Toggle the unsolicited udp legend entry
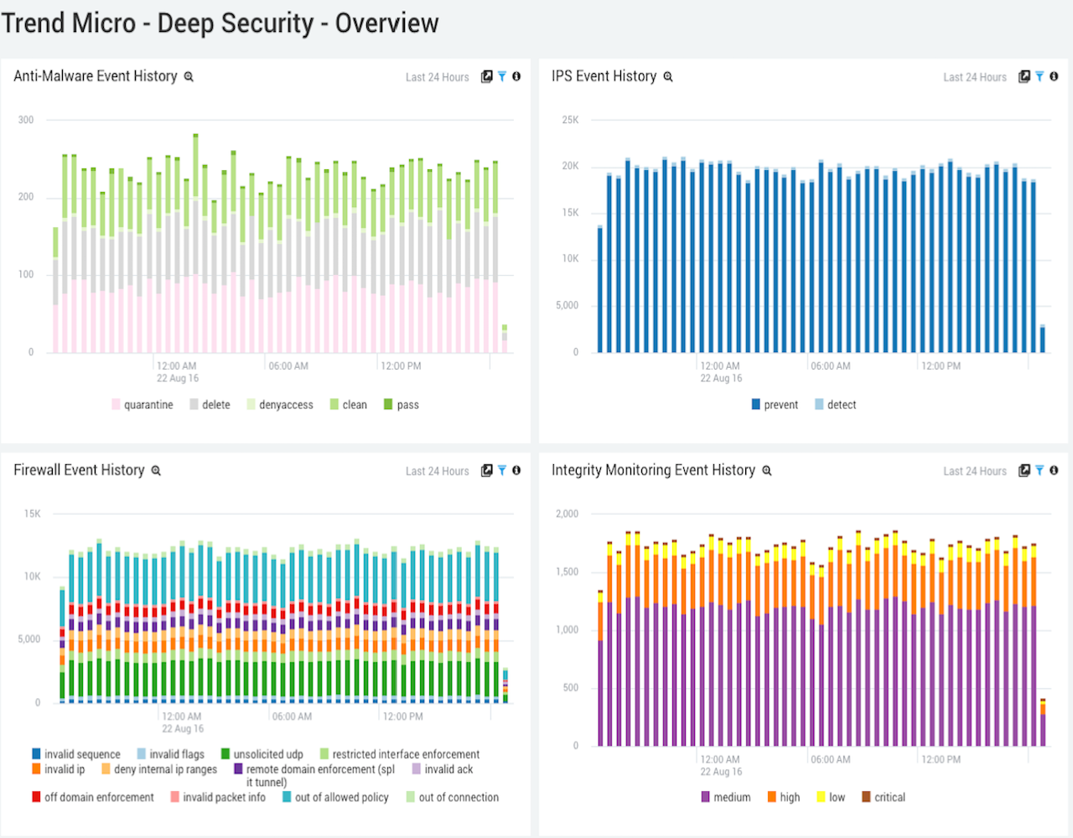Viewport: 1073px width, 838px height. point(262,754)
